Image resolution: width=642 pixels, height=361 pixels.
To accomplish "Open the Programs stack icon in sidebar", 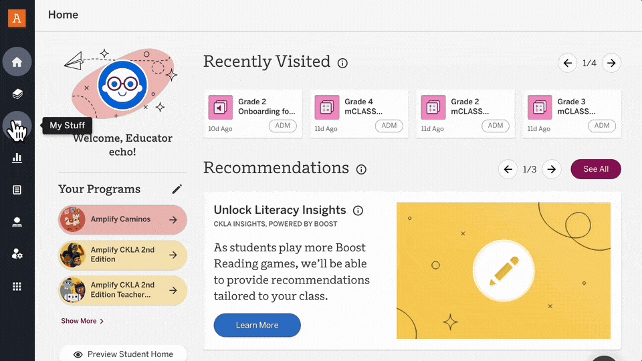I will (17, 94).
